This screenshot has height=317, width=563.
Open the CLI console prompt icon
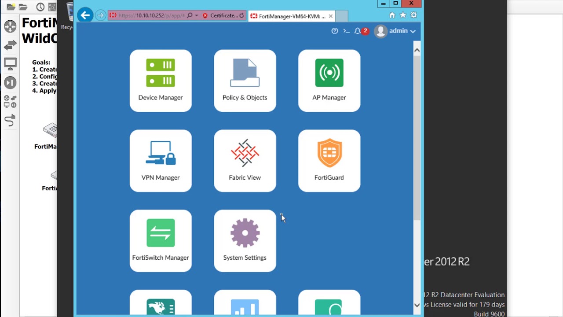[346, 31]
